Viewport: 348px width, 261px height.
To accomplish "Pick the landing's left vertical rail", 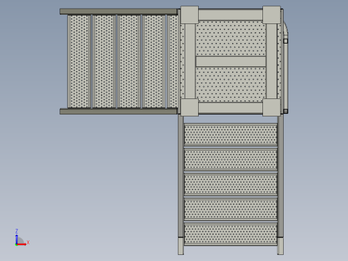I will [190, 61].
